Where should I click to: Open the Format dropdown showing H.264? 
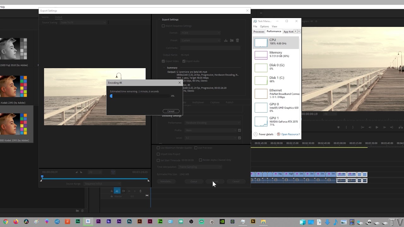pyautogui.click(x=200, y=33)
